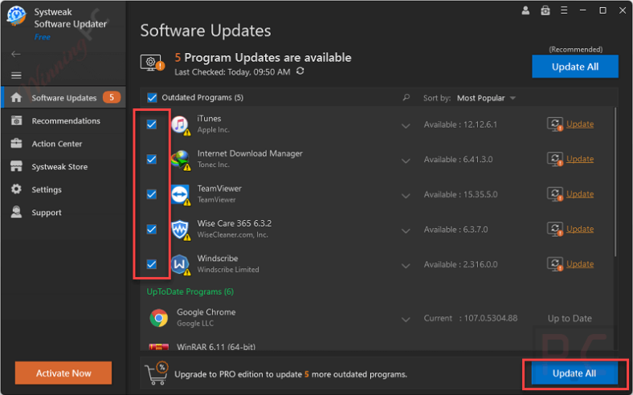Toggle the Outdated Programs select-all checkbox
Image resolution: width=633 pixels, height=395 pixels.
[152, 98]
